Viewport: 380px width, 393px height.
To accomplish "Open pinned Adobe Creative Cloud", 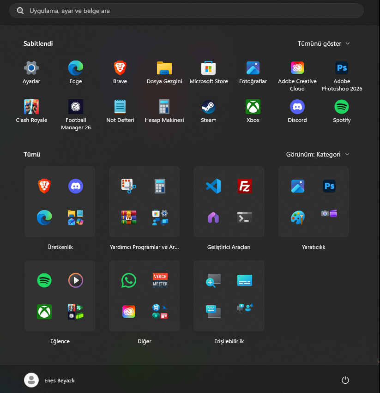I will (297, 76).
